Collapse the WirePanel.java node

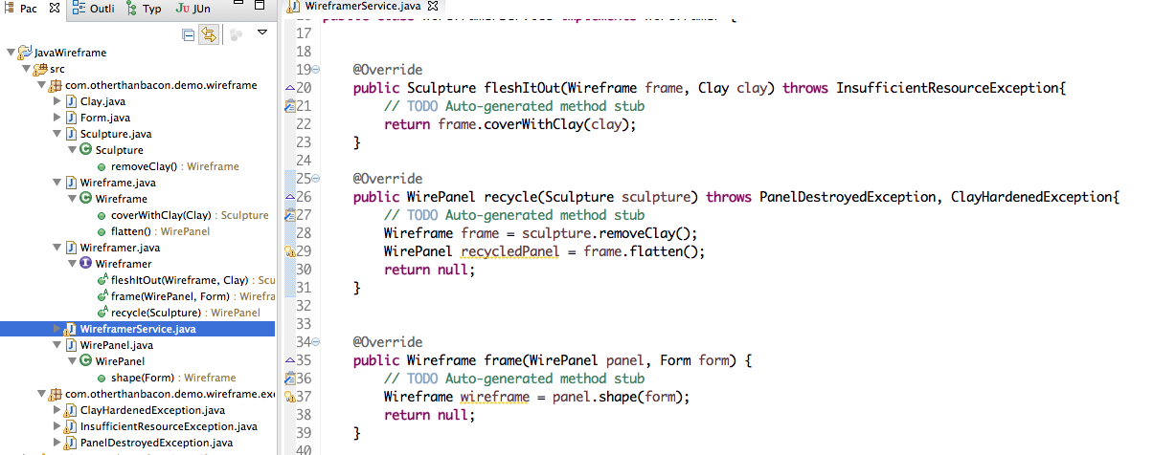tap(57, 345)
